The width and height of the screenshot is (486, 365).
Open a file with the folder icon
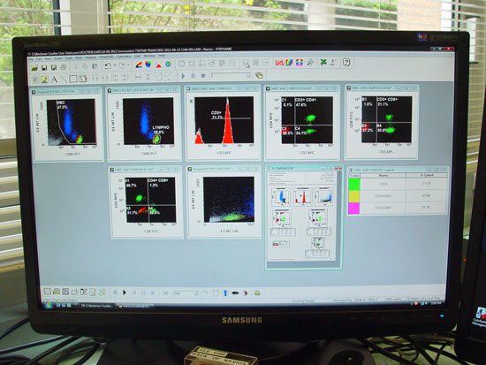click(x=34, y=67)
